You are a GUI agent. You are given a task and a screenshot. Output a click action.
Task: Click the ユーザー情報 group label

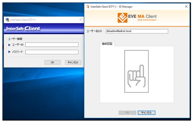[15, 39]
